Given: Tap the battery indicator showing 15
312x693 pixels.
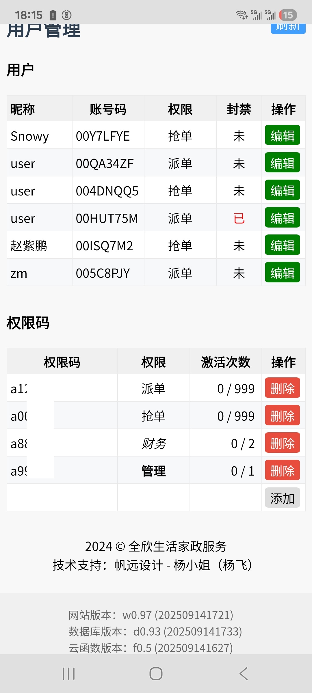Looking at the screenshot, I should 288,15.
